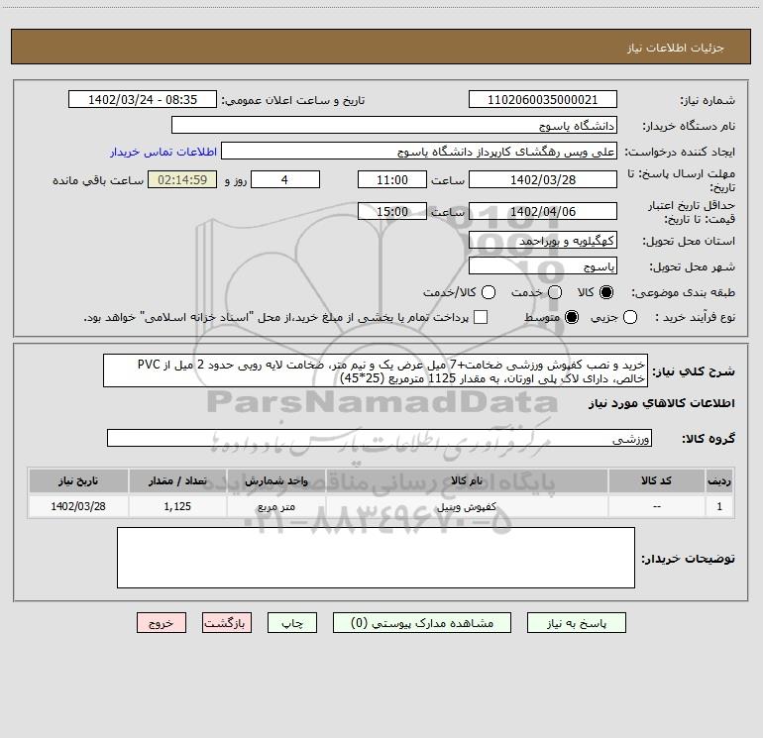
Task: Click the empty buyer notes text area
Action: click(376, 558)
